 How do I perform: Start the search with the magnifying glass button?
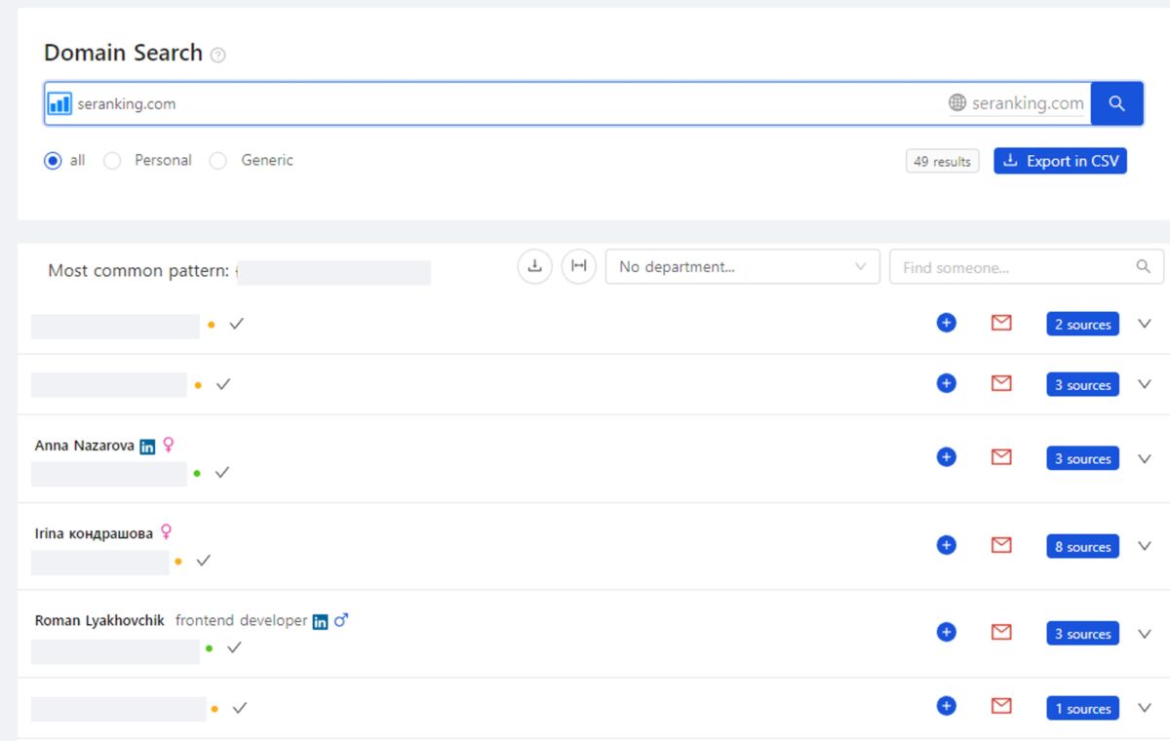1116,102
